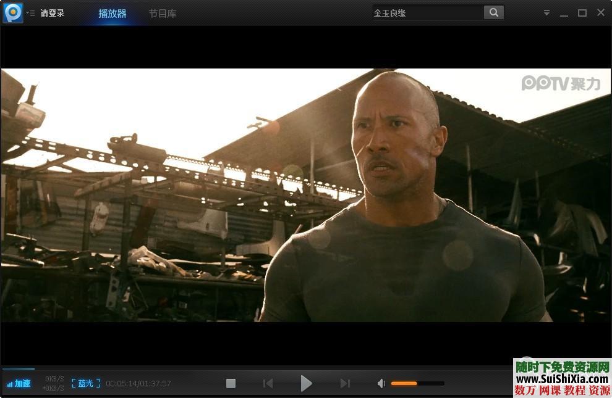Open the 蓝光 video quality selector

[85, 383]
